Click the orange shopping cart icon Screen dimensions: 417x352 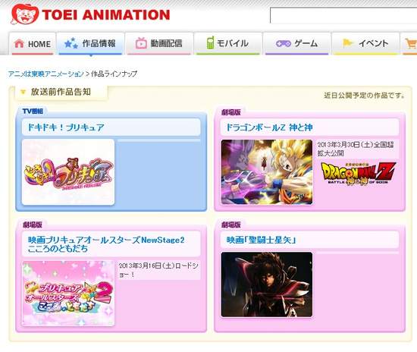pyautogui.click(x=411, y=43)
